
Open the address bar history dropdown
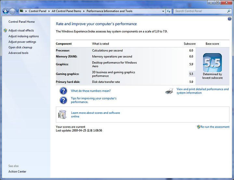(163, 11)
